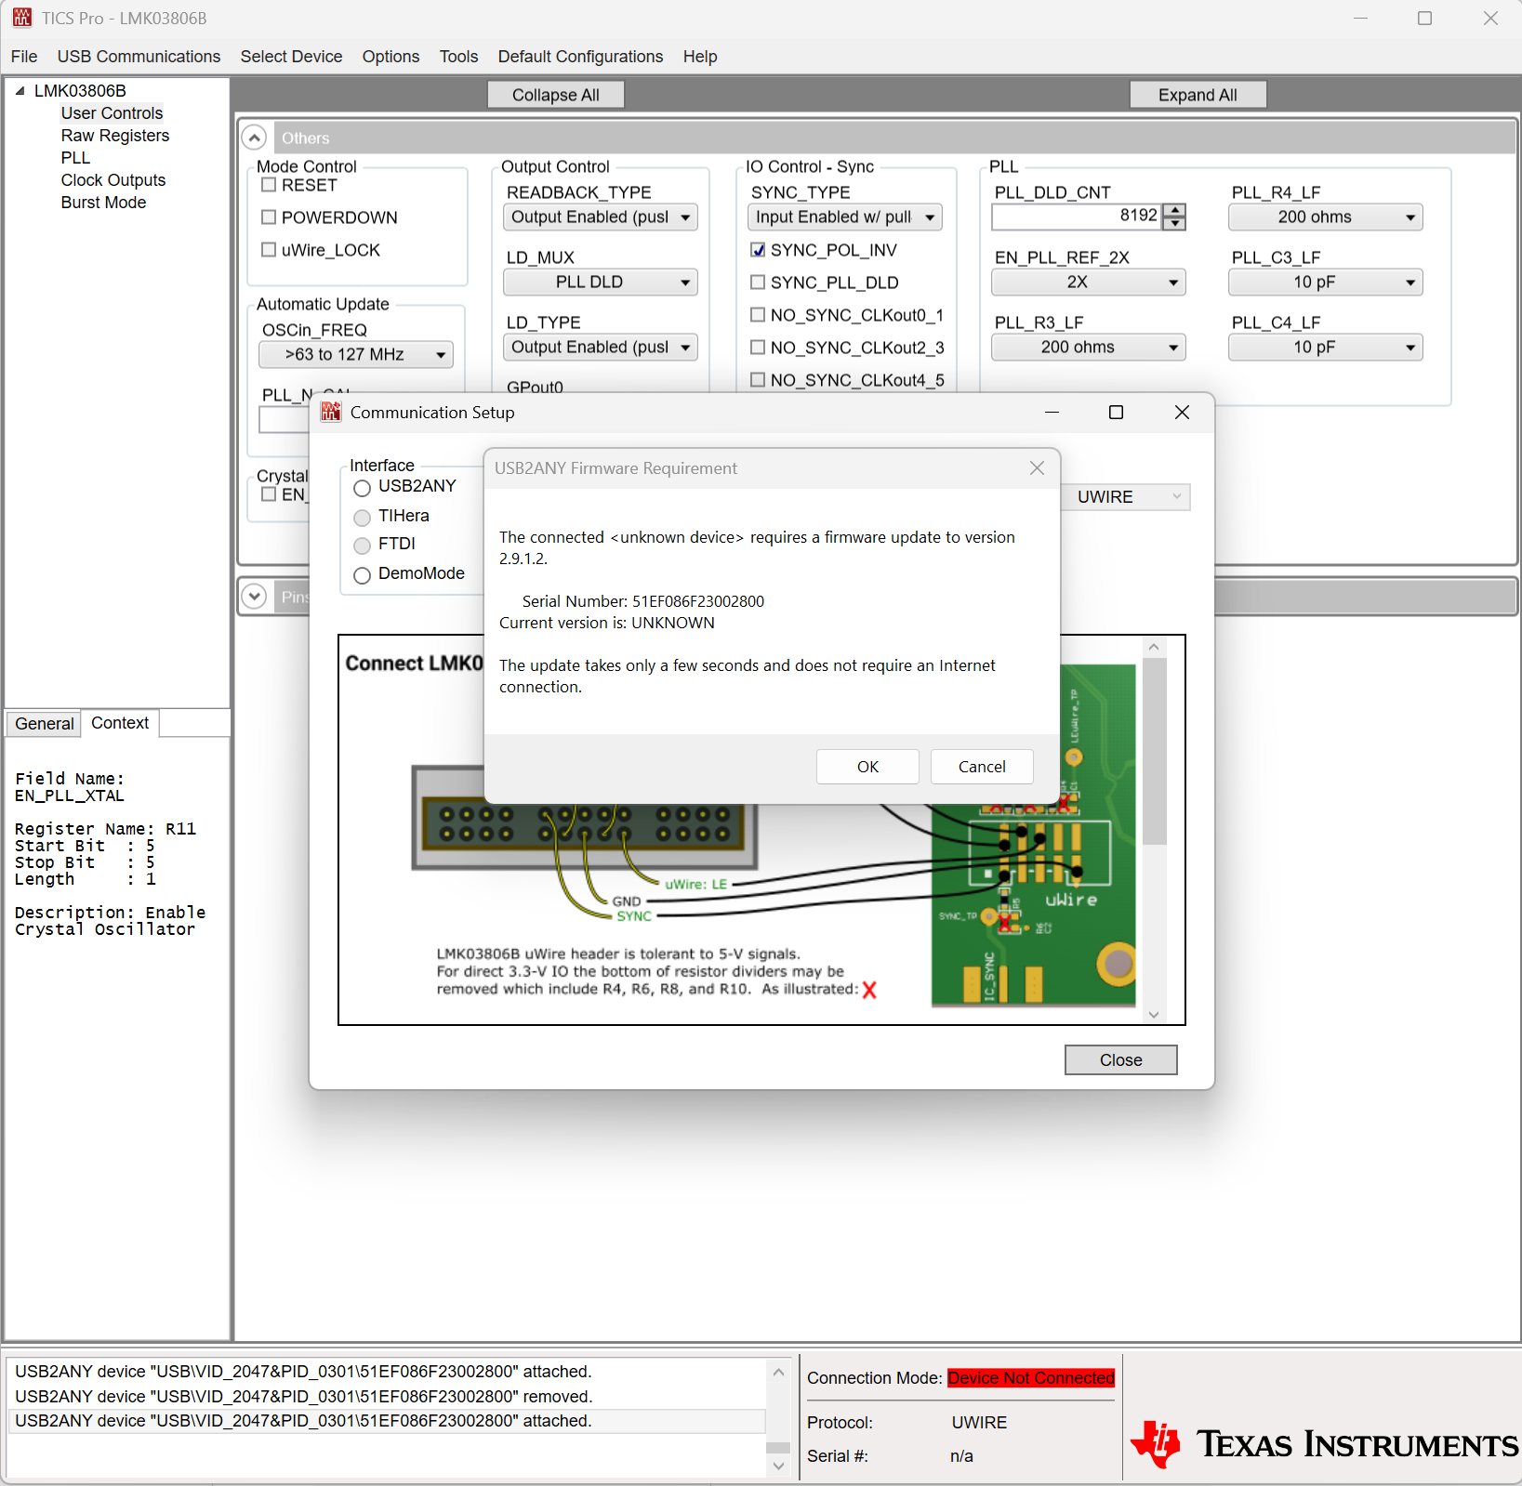Open the Default Configurations menu
The image size is (1522, 1486).
(x=580, y=57)
